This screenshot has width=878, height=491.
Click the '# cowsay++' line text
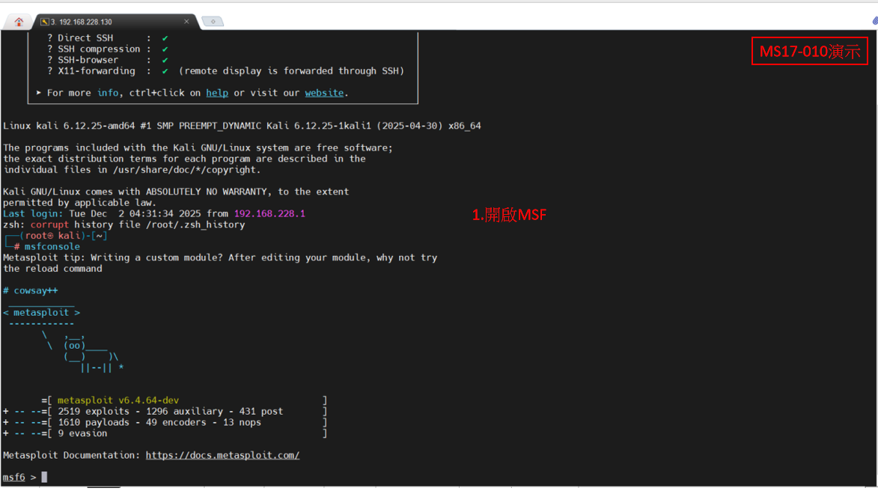30,290
